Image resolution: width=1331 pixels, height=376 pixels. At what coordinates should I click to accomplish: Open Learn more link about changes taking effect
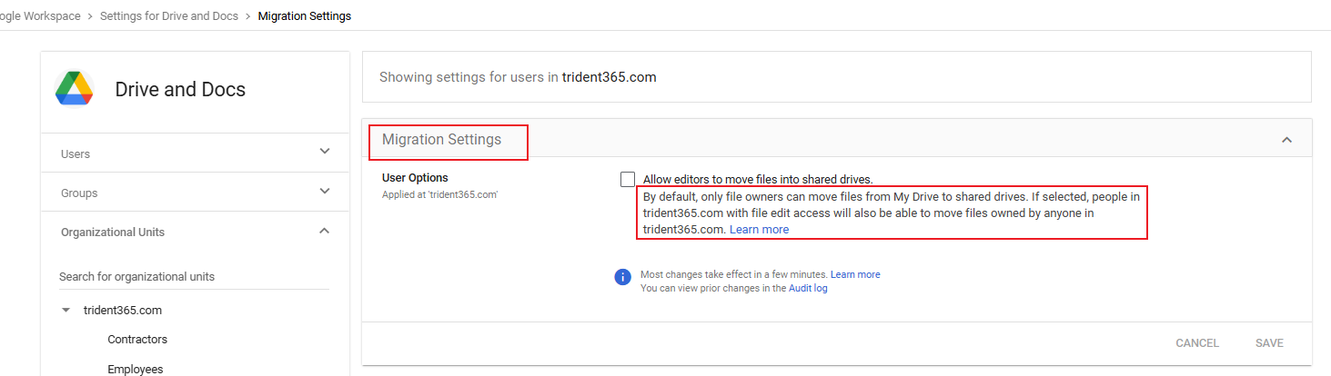pos(854,274)
